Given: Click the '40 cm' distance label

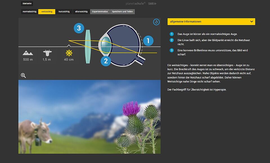Looking at the screenshot, I should click(69, 60).
